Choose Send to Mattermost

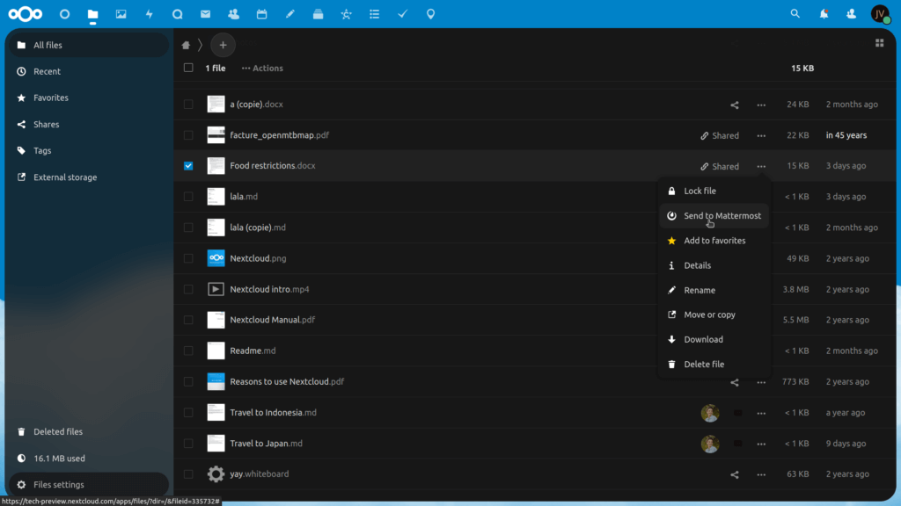(714, 216)
